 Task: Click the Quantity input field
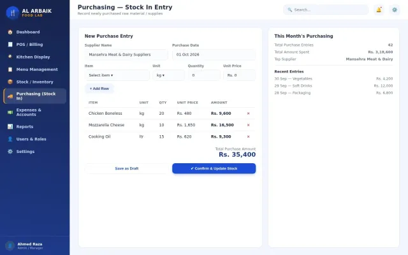pyautogui.click(x=204, y=75)
